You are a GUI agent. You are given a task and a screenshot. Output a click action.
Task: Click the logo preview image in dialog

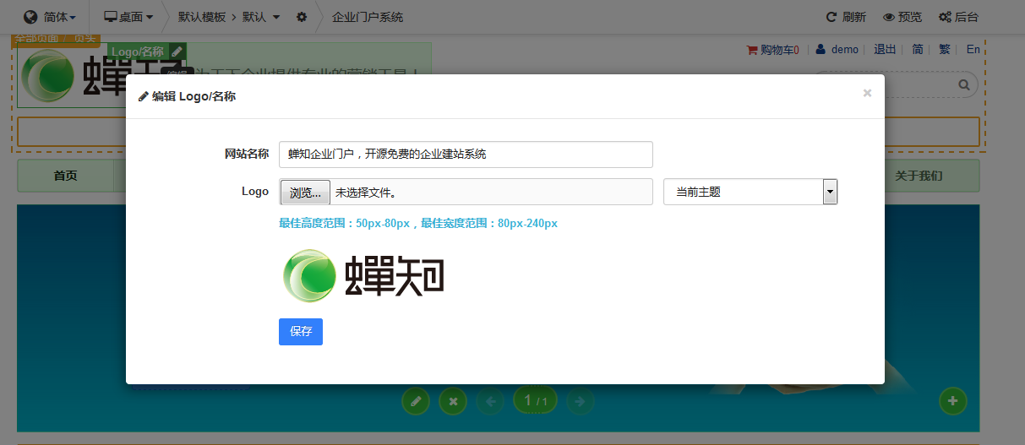tap(363, 275)
